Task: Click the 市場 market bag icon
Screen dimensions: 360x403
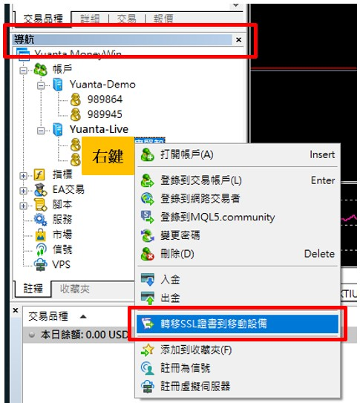Action: [41, 235]
